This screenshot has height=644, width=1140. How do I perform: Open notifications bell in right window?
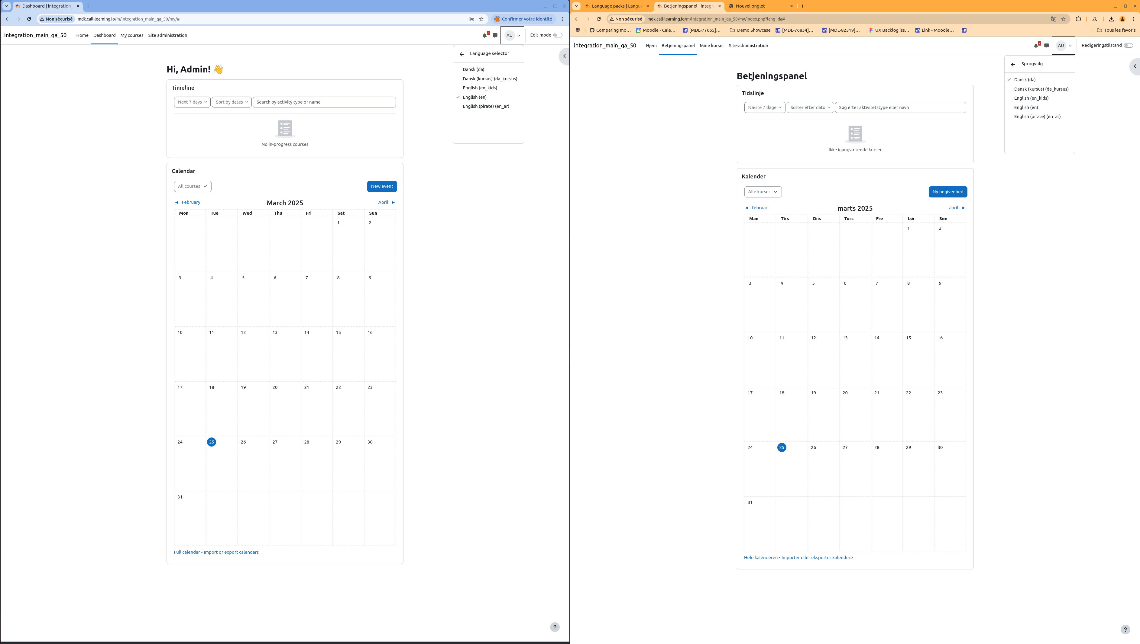1036,46
